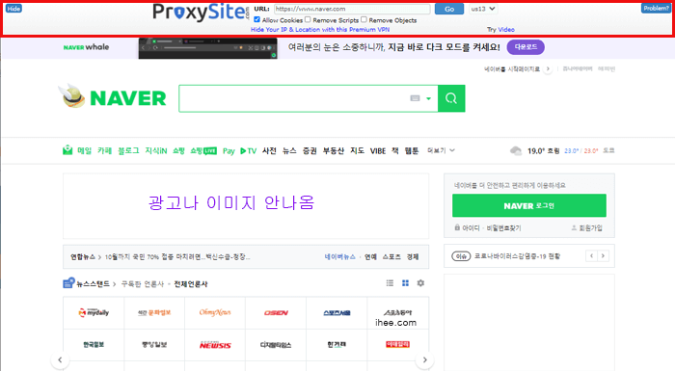Show next issue in 이슈 box

[x=603, y=256]
